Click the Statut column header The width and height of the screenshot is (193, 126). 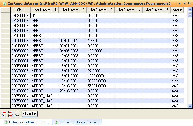coord(177,10)
